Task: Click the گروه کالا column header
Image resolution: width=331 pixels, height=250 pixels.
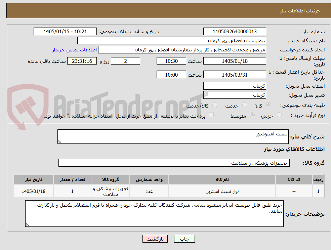Action: pos(111,179)
